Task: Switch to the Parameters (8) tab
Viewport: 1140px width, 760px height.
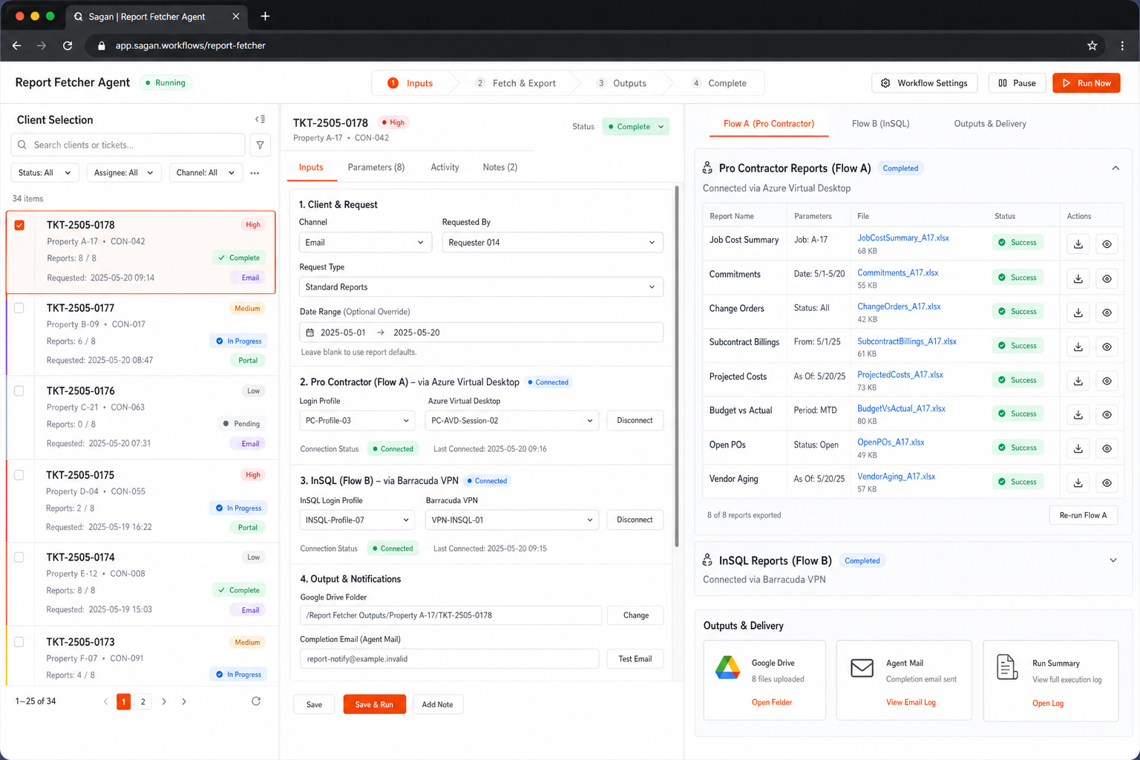Action: (376, 168)
